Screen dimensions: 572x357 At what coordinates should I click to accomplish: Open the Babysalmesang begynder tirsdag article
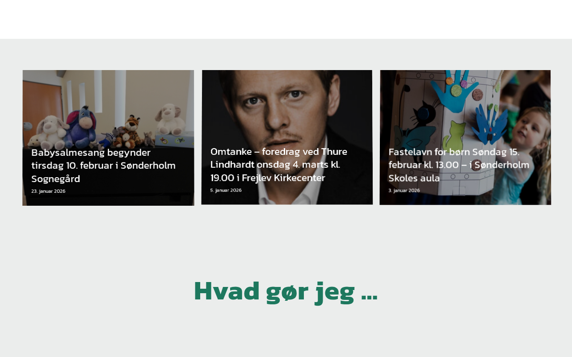point(103,166)
